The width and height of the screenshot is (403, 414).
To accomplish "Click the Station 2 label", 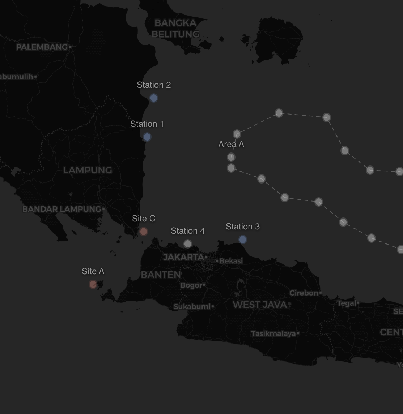I will (154, 85).
